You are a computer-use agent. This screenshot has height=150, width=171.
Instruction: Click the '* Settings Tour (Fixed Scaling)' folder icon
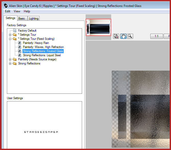pyautogui.click(x=15, y=39)
